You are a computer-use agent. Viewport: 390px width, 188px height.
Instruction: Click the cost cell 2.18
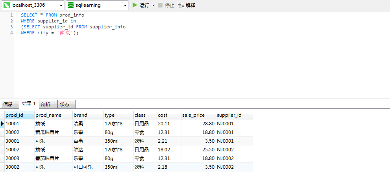tap(169, 167)
